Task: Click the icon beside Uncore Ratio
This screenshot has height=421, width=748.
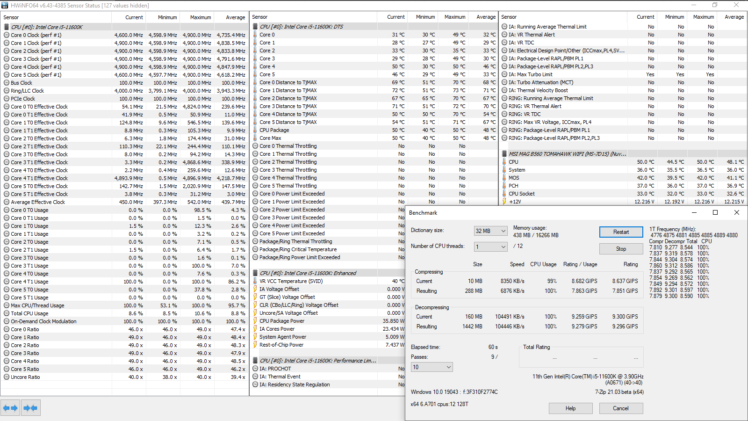Action: 7,377
